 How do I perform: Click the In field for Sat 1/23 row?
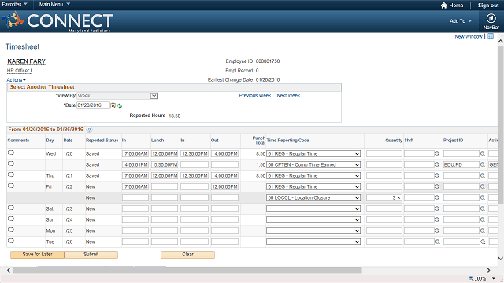click(x=135, y=208)
